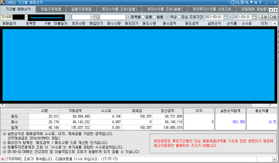Click the 다음 next button
Image resolution: width=279 pixels, height=163 pixels.
click(273, 17)
